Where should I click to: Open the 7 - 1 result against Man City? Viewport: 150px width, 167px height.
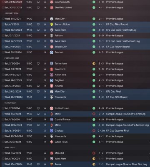(101, 92)
